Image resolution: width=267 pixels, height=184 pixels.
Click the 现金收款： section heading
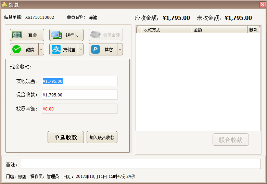click(21, 67)
